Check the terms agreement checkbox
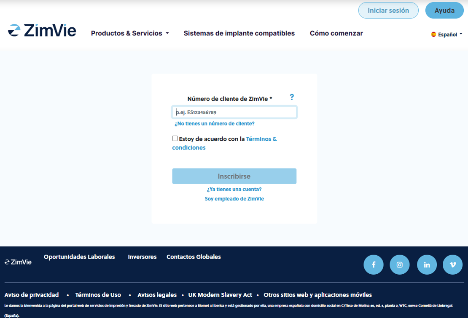This screenshot has height=318, width=468. point(175,139)
